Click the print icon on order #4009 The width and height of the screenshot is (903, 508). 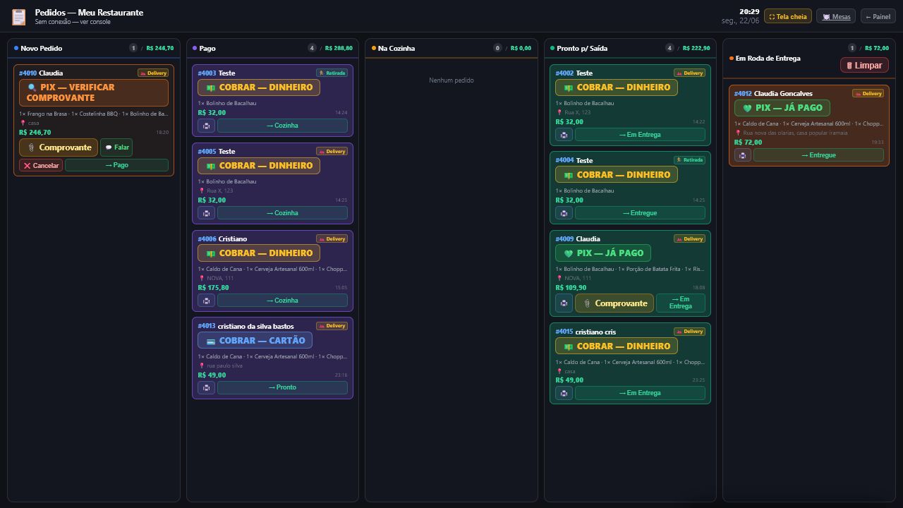(x=564, y=303)
